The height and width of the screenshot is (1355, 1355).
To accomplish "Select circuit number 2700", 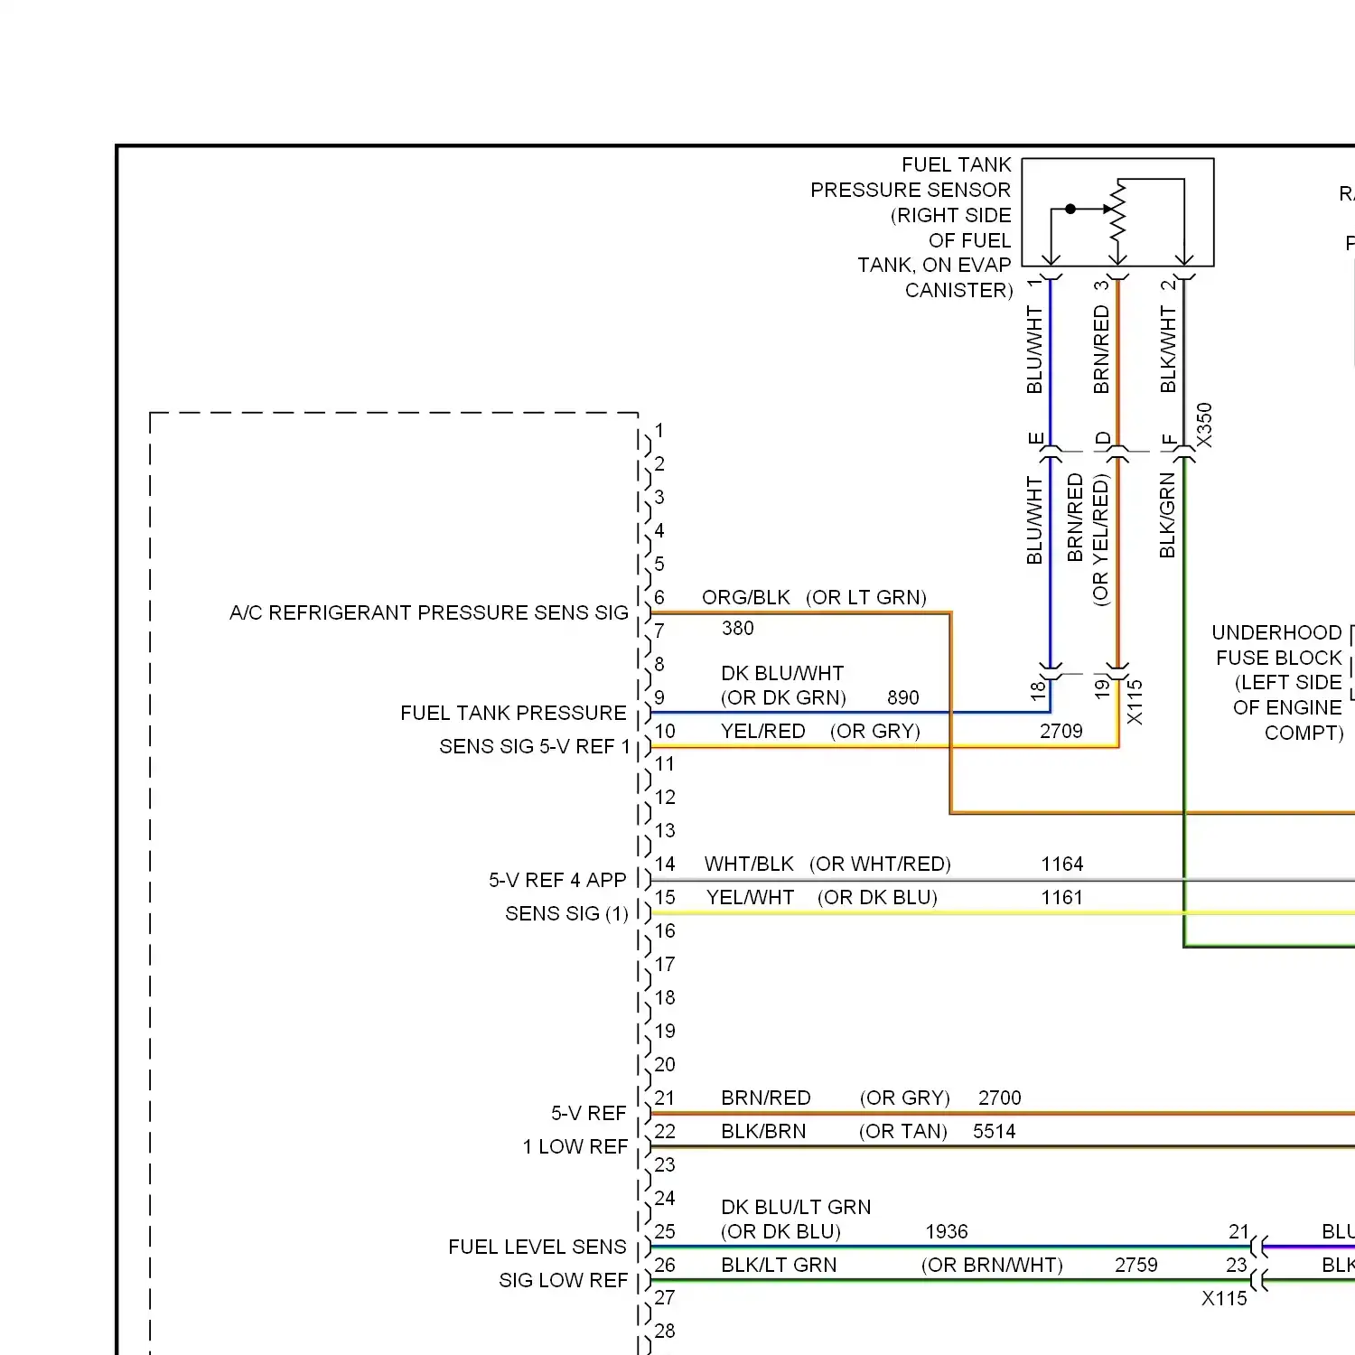I will click(x=1000, y=1098).
